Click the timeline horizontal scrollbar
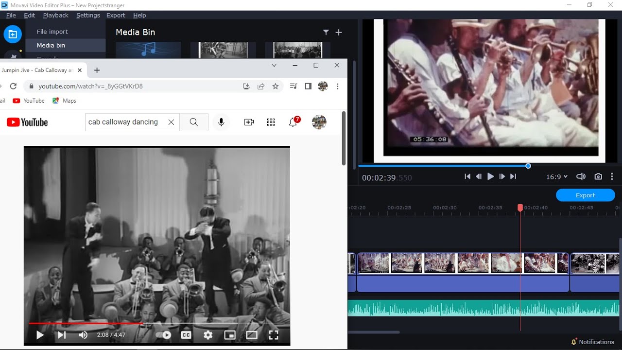Image resolution: width=622 pixels, height=350 pixels. [x=374, y=332]
